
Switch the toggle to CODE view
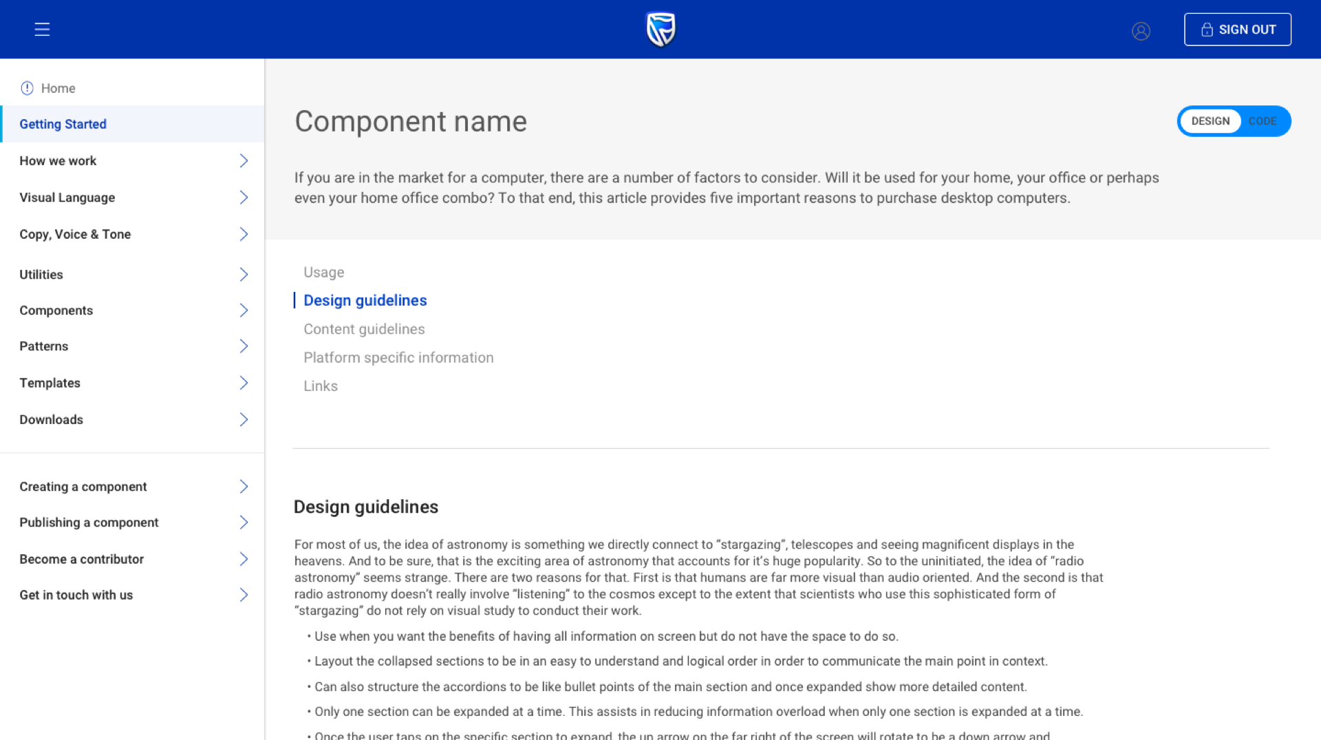pos(1262,121)
